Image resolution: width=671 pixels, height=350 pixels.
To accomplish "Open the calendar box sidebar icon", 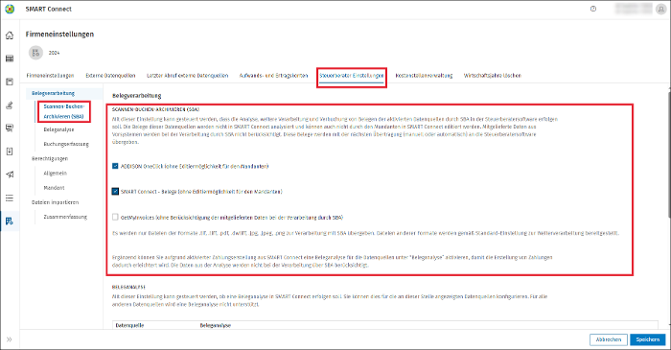I will (10, 82).
